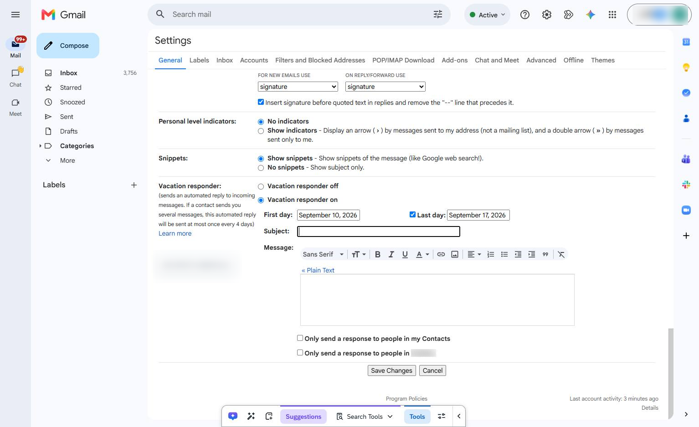
Task: Remove formatting from message text
Action: [561, 254]
